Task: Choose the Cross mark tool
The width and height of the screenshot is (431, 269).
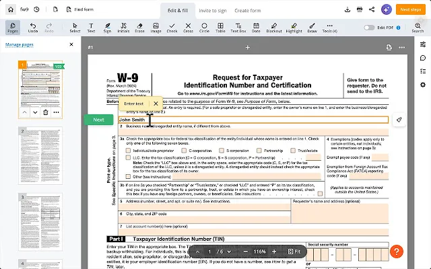Action: tap(188, 28)
